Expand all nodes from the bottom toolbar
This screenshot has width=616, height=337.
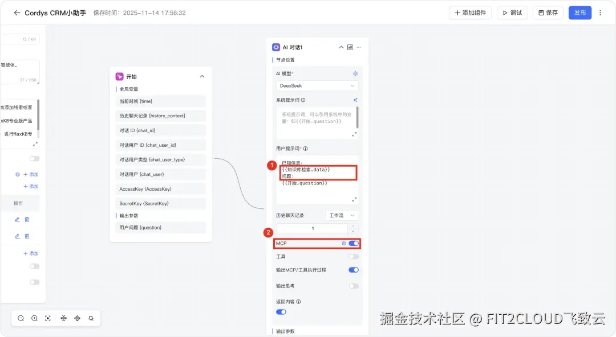(x=77, y=318)
